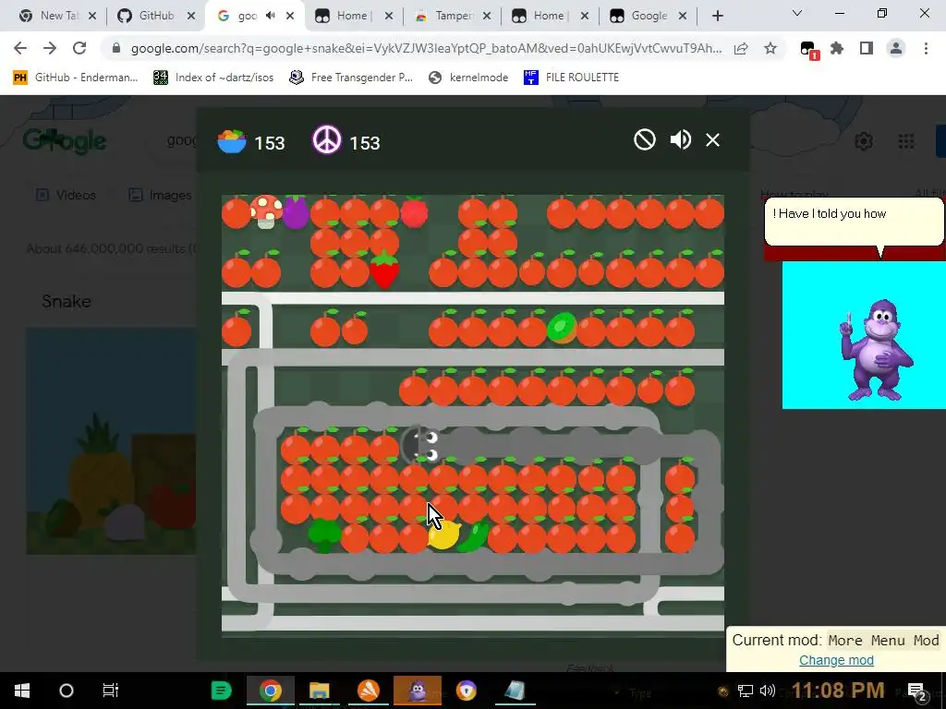
Task: Select the Videos search filter
Action: coord(66,195)
